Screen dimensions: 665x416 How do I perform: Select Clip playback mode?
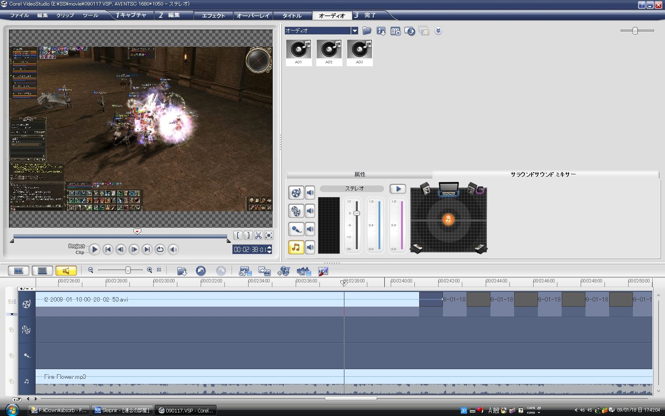(80, 252)
